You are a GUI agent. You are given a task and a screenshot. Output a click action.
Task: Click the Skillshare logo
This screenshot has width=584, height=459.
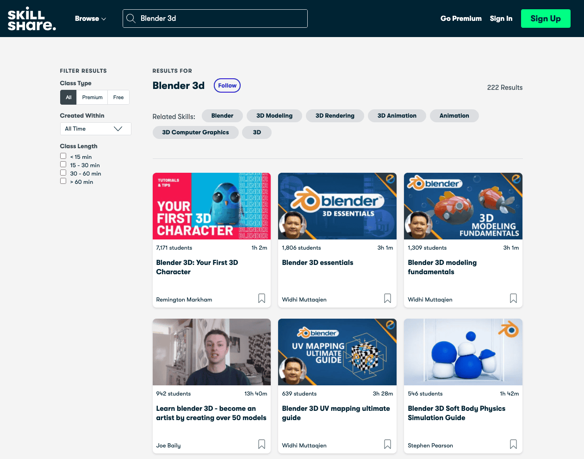[x=31, y=19]
